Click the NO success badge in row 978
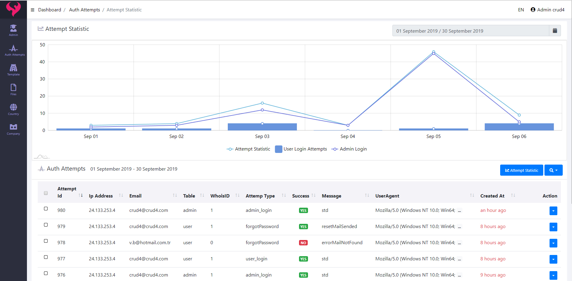Image resolution: width=572 pixels, height=281 pixels. pyautogui.click(x=303, y=243)
